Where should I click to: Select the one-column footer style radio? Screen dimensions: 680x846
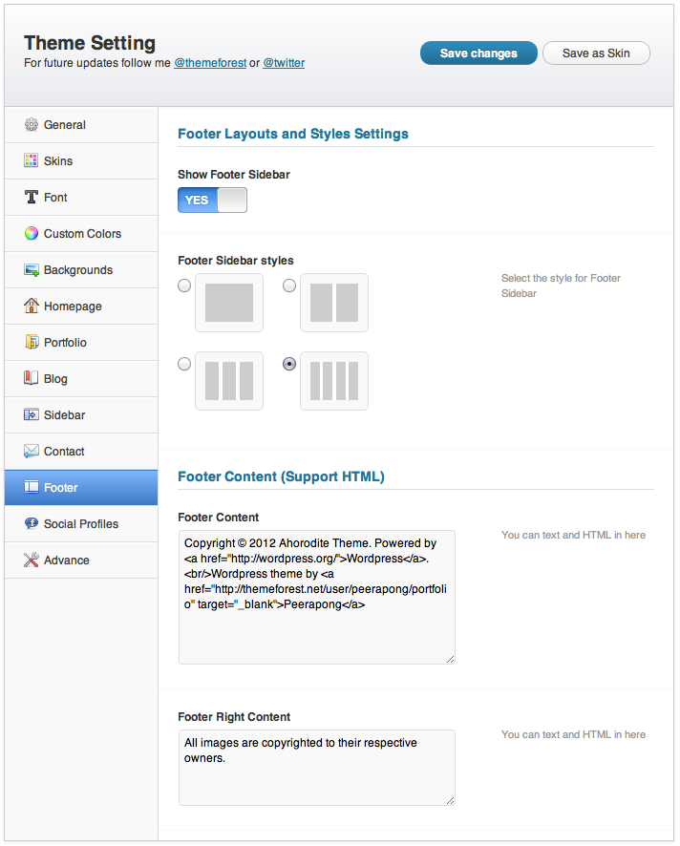[x=184, y=286]
